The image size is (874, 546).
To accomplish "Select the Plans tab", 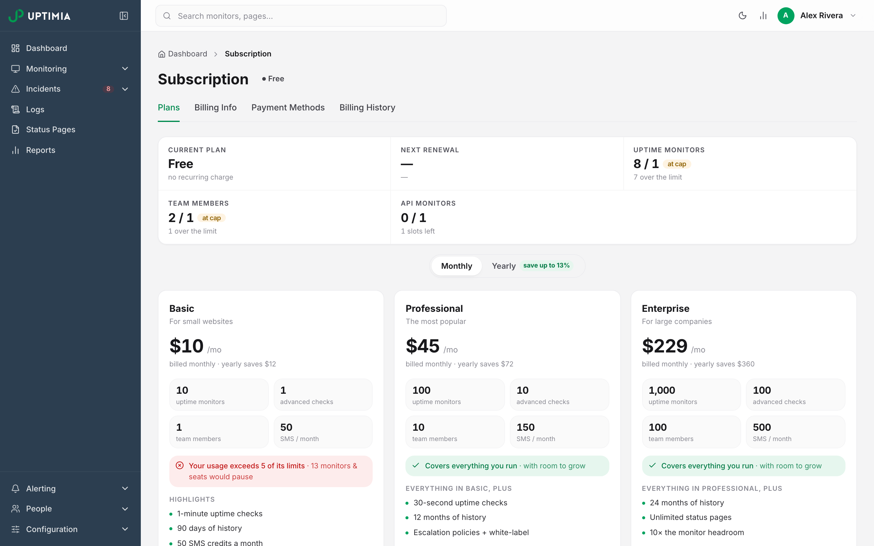I will pyautogui.click(x=169, y=108).
